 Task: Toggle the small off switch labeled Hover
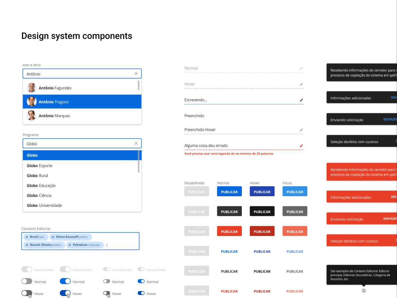(x=107, y=293)
